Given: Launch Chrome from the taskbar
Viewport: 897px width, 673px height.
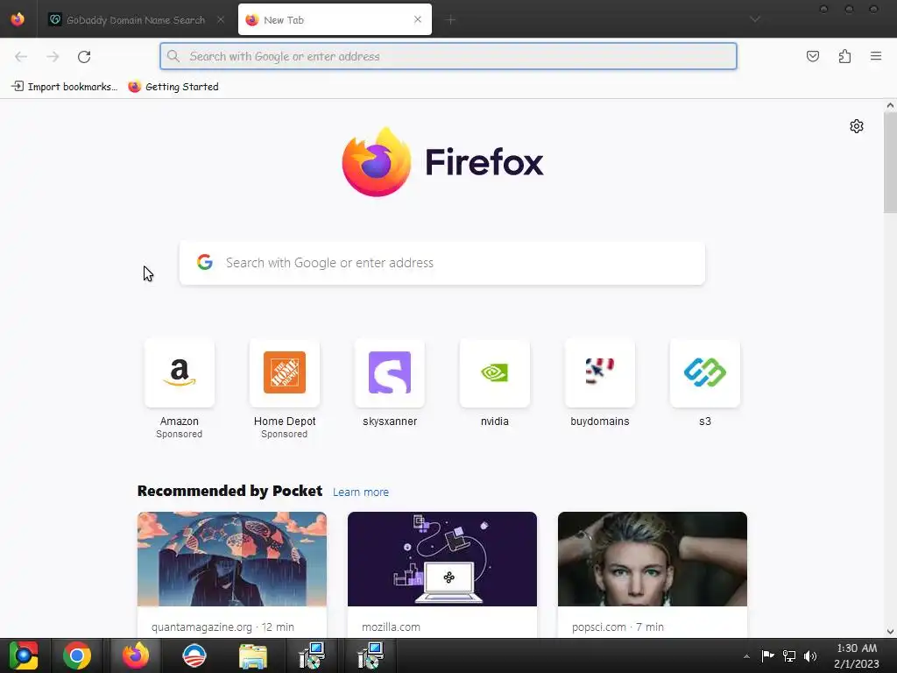Looking at the screenshot, I should pos(77,655).
